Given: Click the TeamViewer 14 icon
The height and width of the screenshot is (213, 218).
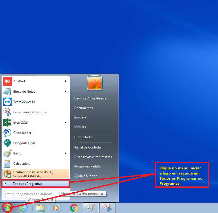Looking at the screenshot, I should (x=7, y=102).
